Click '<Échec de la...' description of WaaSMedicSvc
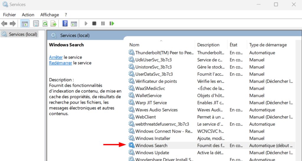This screenshot has width=302, height=161. click(211, 88)
